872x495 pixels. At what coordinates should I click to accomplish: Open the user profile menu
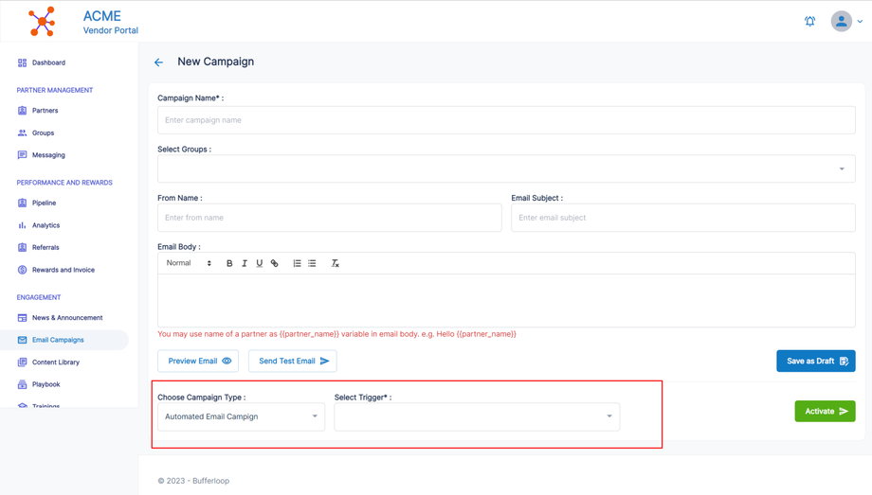(845, 21)
